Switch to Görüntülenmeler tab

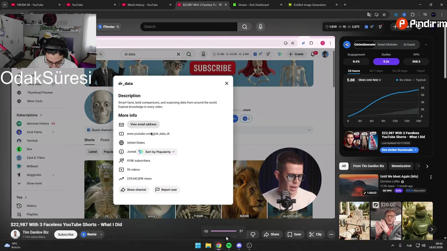coord(365,45)
